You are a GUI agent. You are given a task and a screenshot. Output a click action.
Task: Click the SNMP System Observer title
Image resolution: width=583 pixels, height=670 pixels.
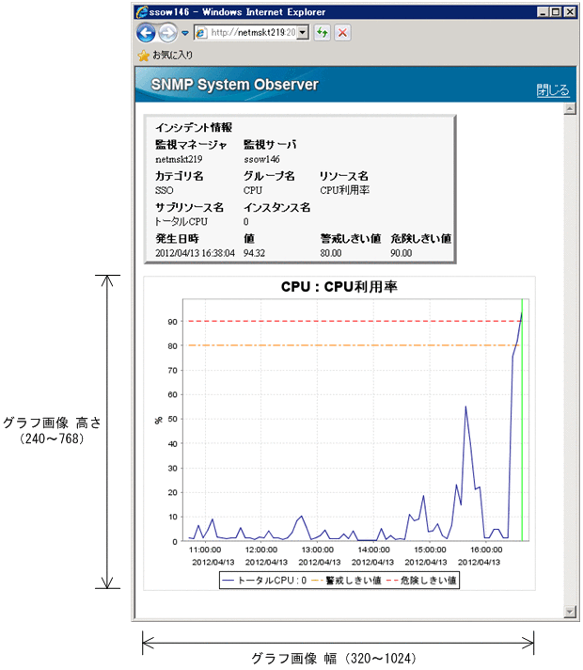click(234, 85)
